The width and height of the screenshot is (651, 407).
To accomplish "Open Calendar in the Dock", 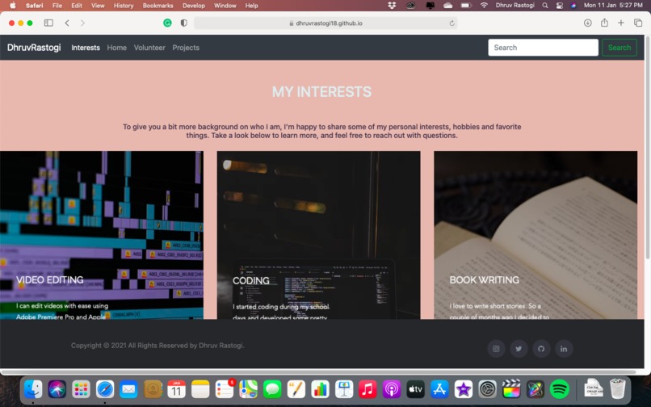I will click(x=176, y=389).
